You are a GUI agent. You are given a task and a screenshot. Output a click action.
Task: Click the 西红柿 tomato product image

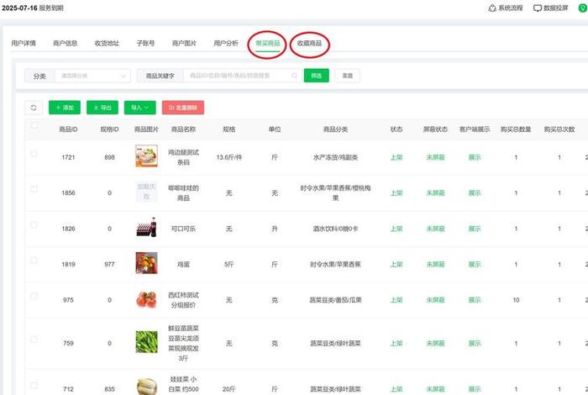[146, 299]
